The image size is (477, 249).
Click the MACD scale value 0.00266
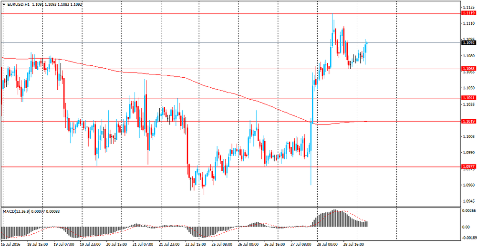pos(468,210)
